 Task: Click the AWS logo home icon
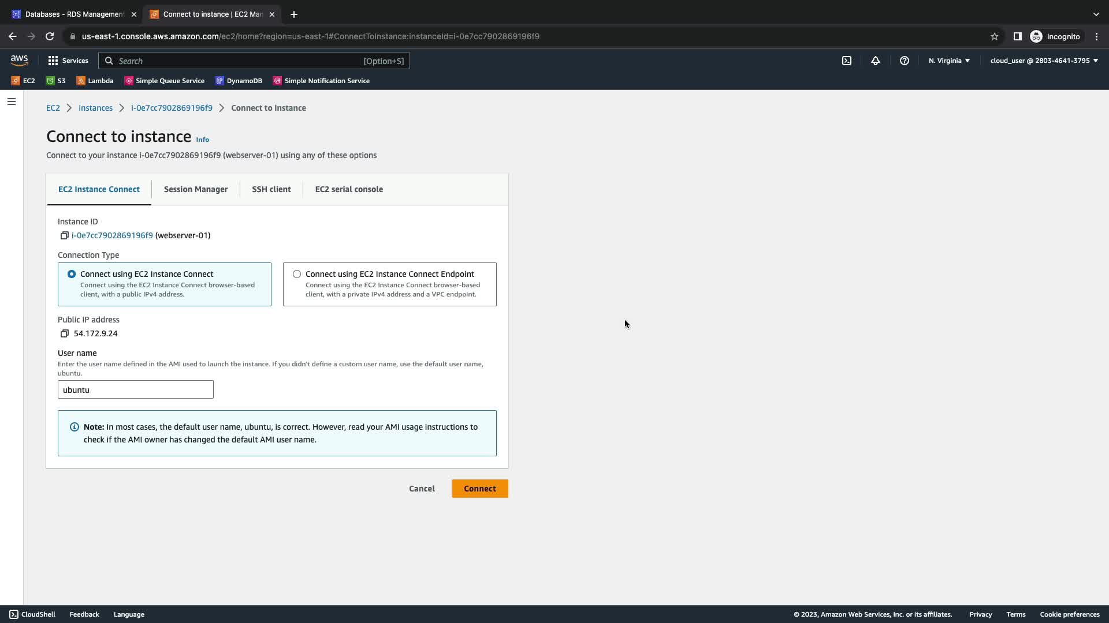pos(19,60)
